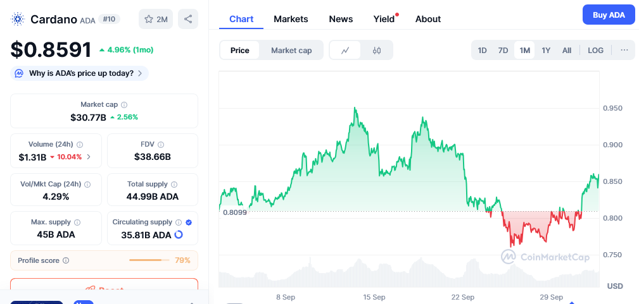Add Cardano to watchlist with star button
This screenshot has height=304, width=639.
click(156, 19)
